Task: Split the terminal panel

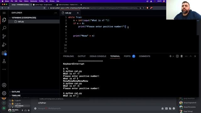Action: (177, 56)
